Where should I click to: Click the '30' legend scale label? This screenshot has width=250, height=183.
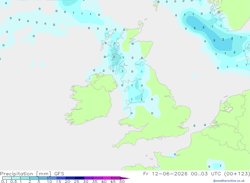coord(85,182)
